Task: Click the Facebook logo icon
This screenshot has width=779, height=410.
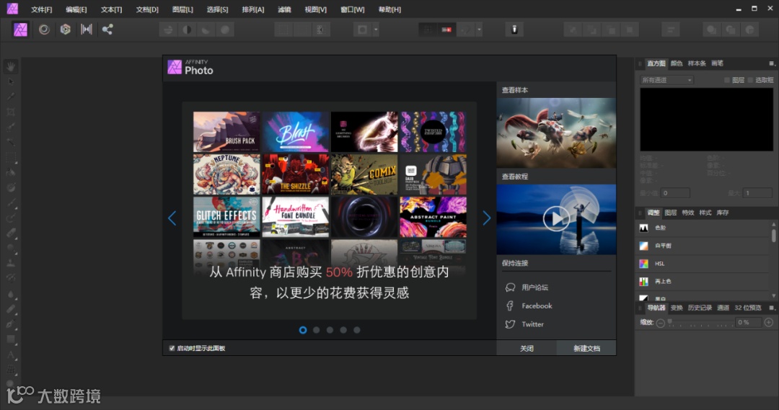Action: coord(510,306)
